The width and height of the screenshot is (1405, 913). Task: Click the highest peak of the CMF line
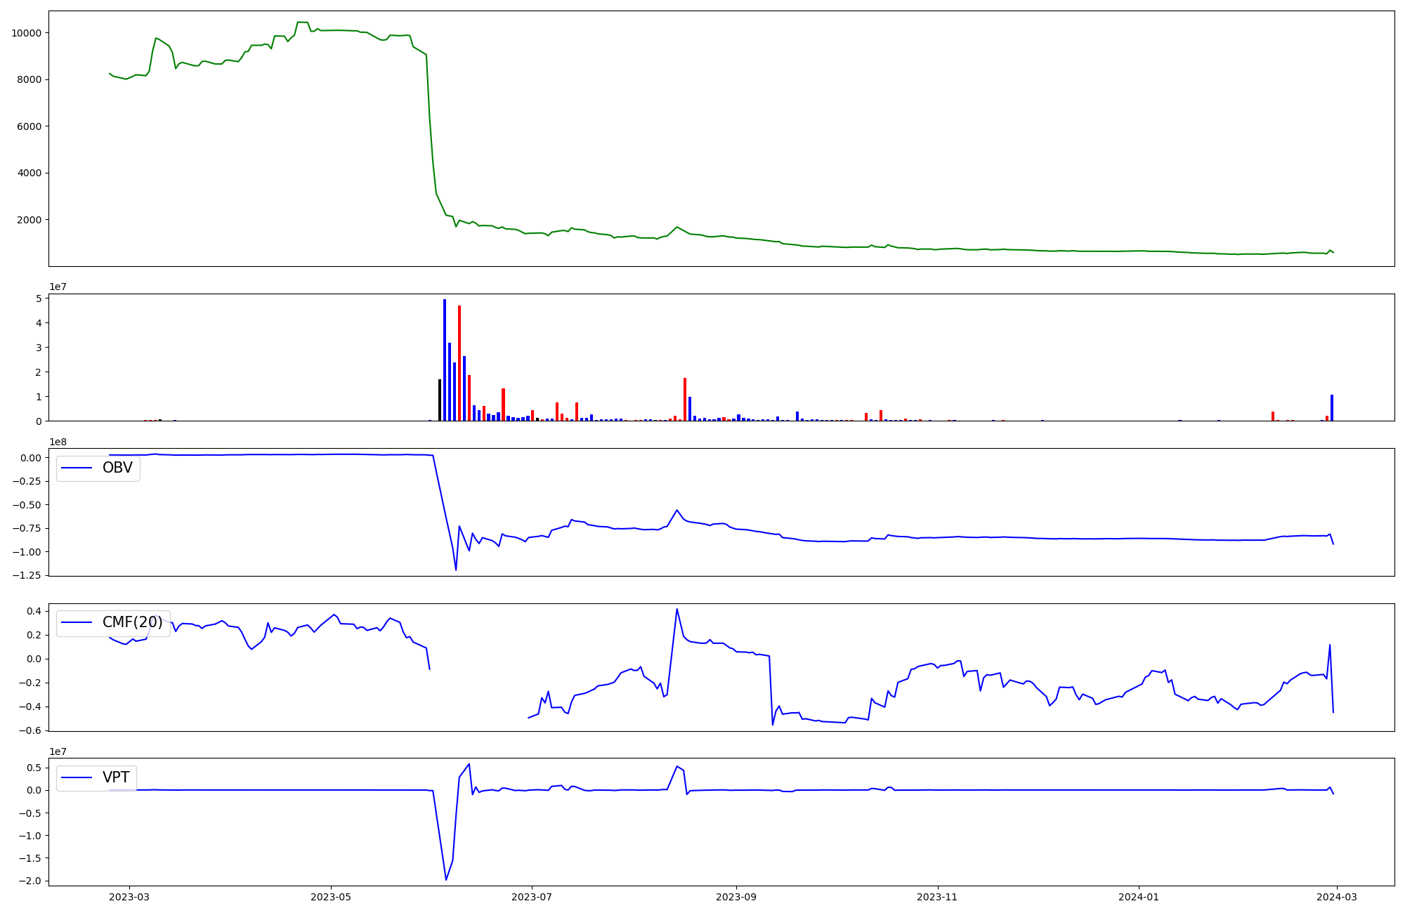point(677,609)
